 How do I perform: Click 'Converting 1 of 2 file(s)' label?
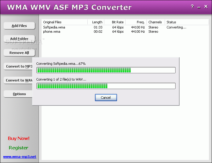tap(61, 79)
